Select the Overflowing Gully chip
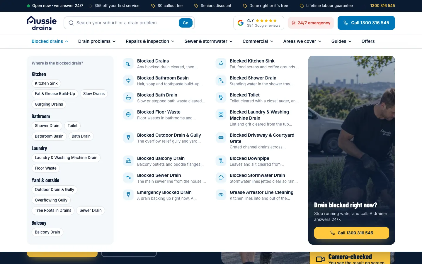The height and width of the screenshot is (264, 422). coord(51,200)
